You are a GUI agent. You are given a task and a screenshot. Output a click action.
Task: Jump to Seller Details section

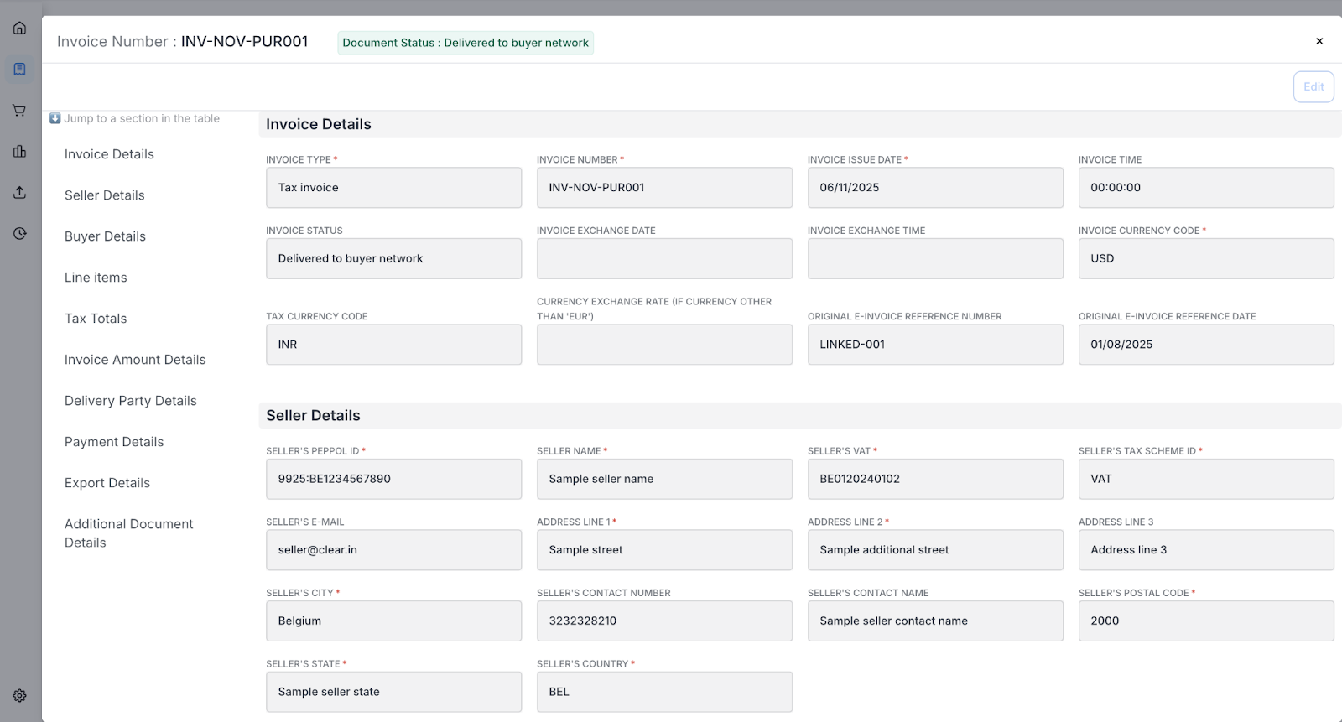[x=105, y=195]
